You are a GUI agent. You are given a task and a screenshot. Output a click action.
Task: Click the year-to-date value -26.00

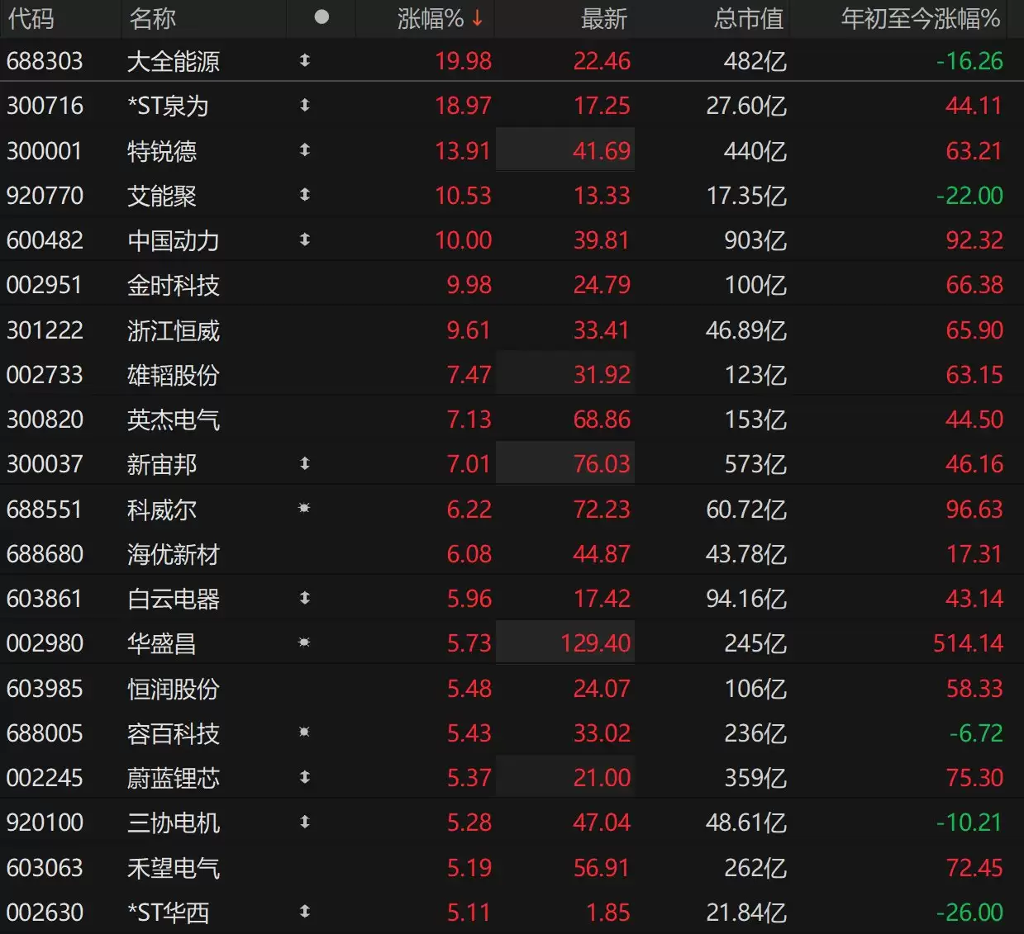click(x=969, y=913)
